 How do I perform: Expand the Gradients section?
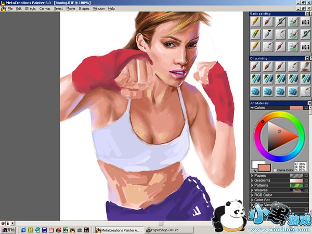pos(252,180)
